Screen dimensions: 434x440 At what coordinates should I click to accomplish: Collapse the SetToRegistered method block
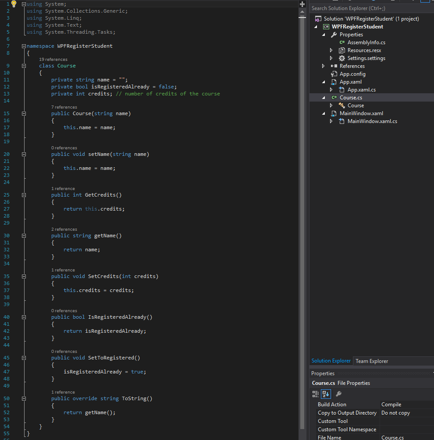click(24, 358)
